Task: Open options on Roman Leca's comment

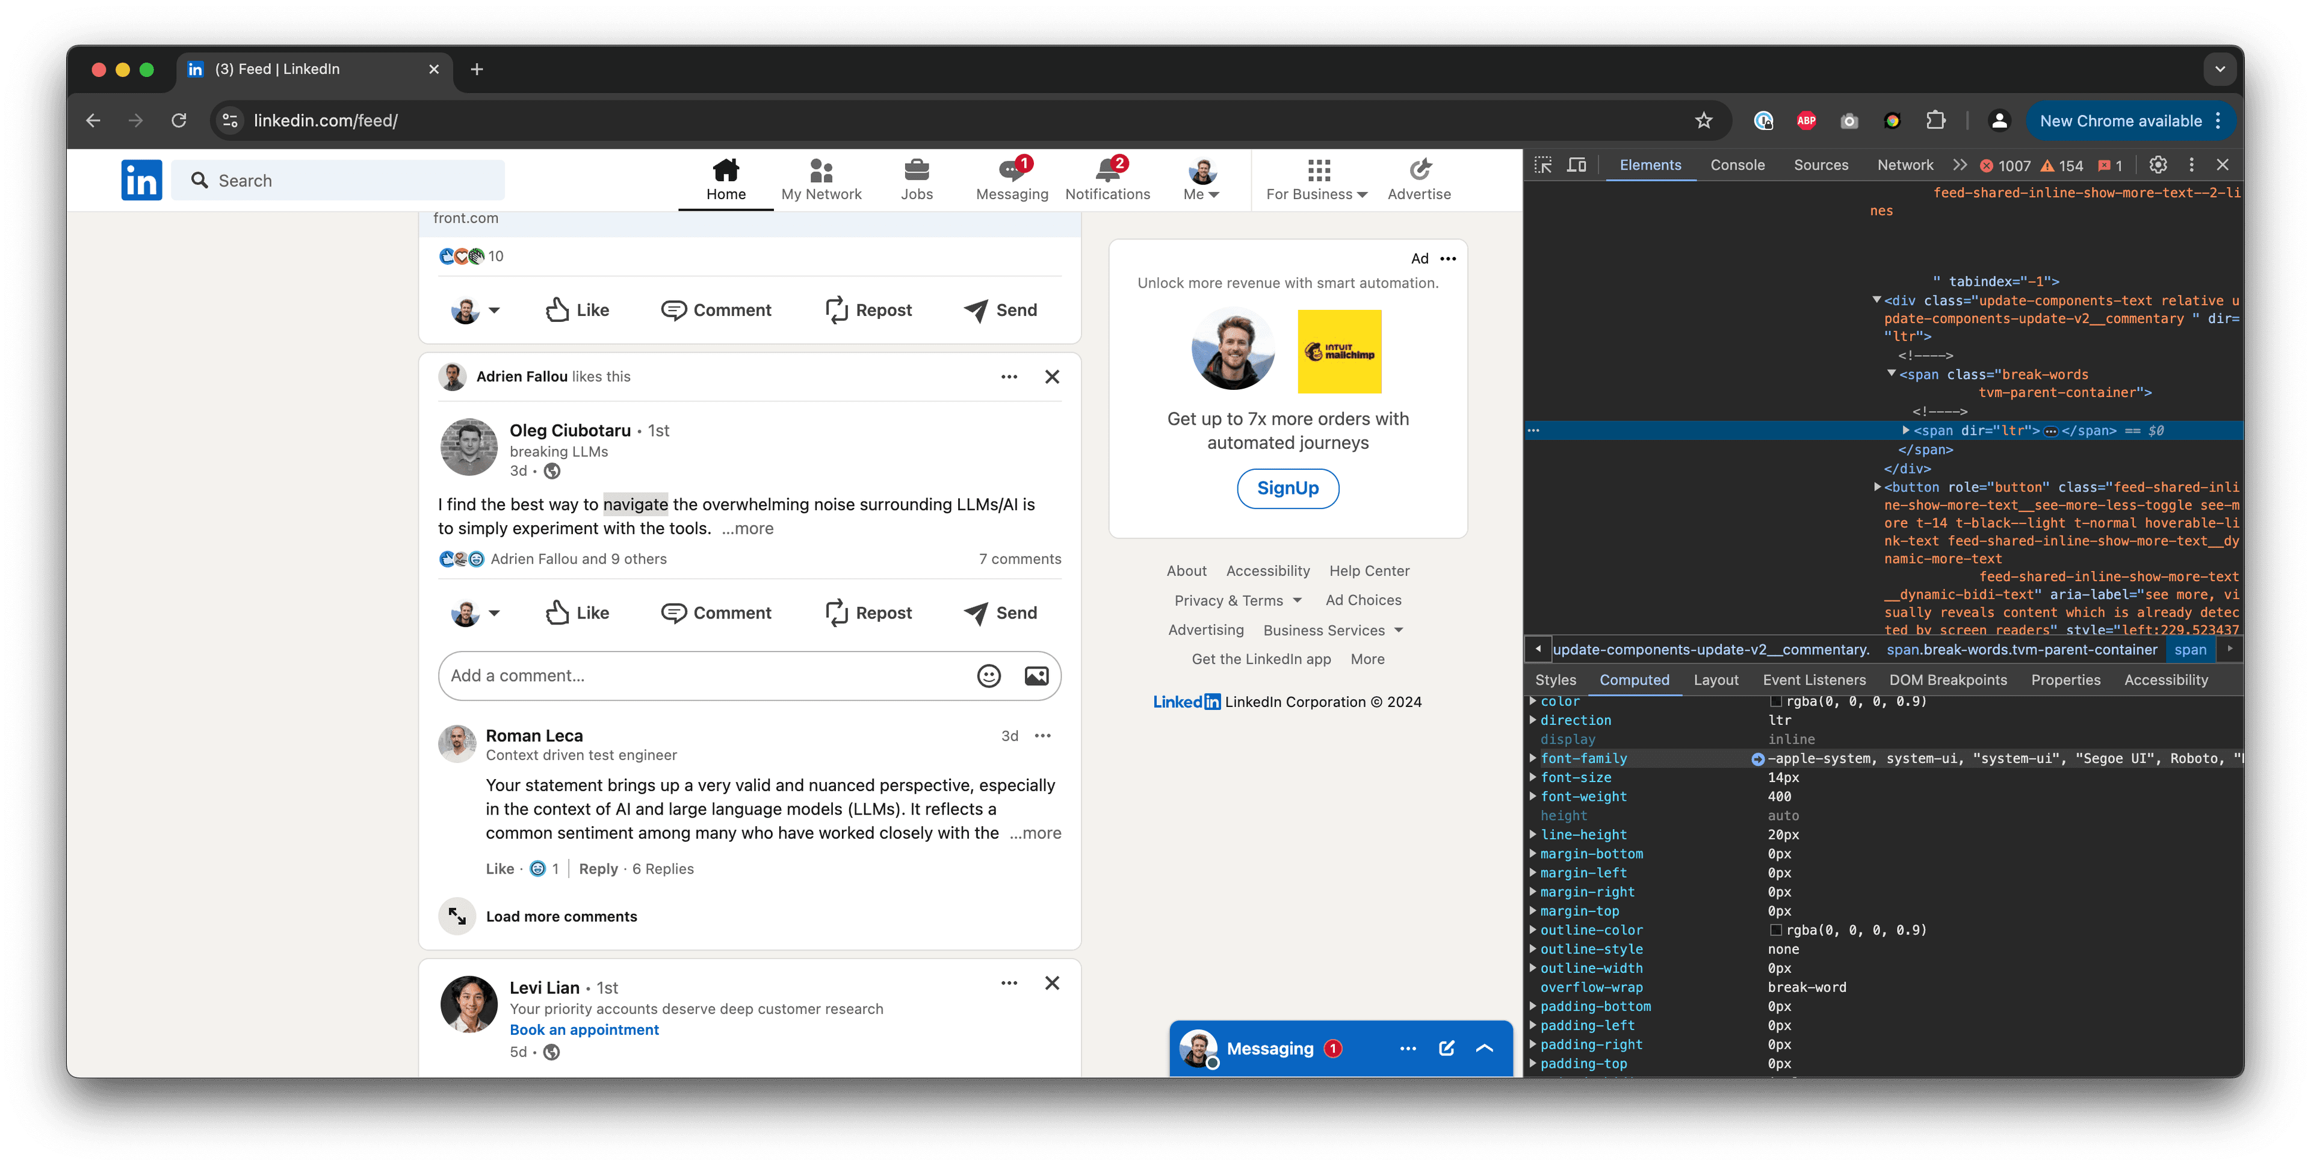Action: coord(1042,735)
